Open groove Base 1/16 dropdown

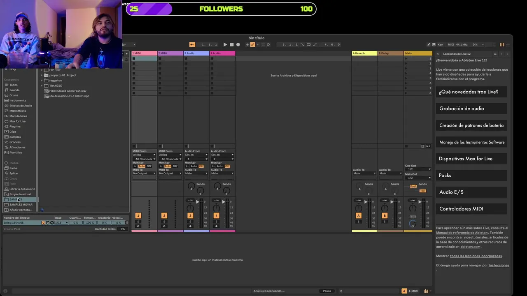click(x=61, y=222)
